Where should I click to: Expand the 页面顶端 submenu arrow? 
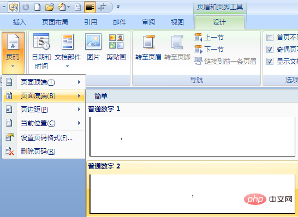[x=79, y=82]
